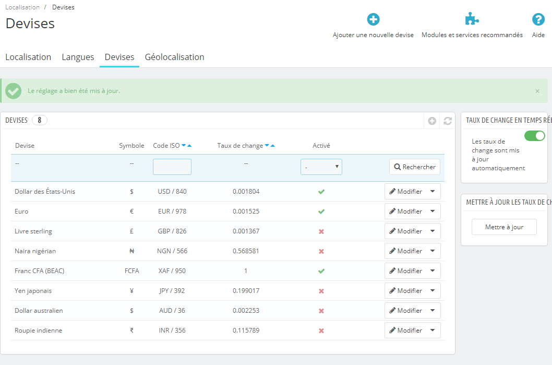Disable the Euro currency status
This screenshot has height=365, width=552.
321,211
